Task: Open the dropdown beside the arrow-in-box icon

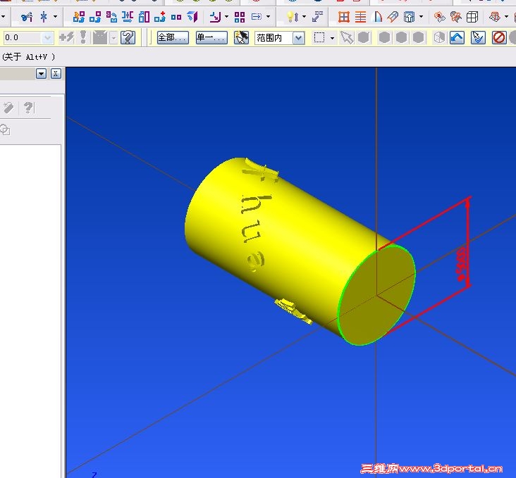Action: click(269, 16)
